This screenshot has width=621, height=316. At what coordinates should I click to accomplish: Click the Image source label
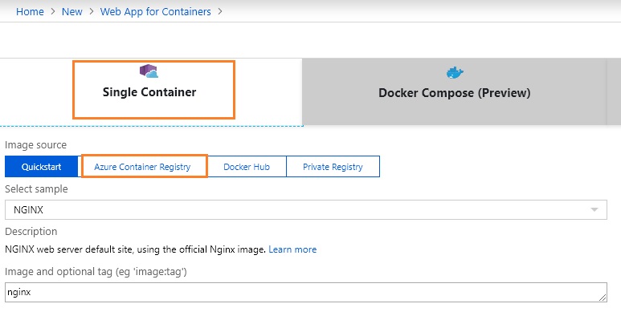35,144
